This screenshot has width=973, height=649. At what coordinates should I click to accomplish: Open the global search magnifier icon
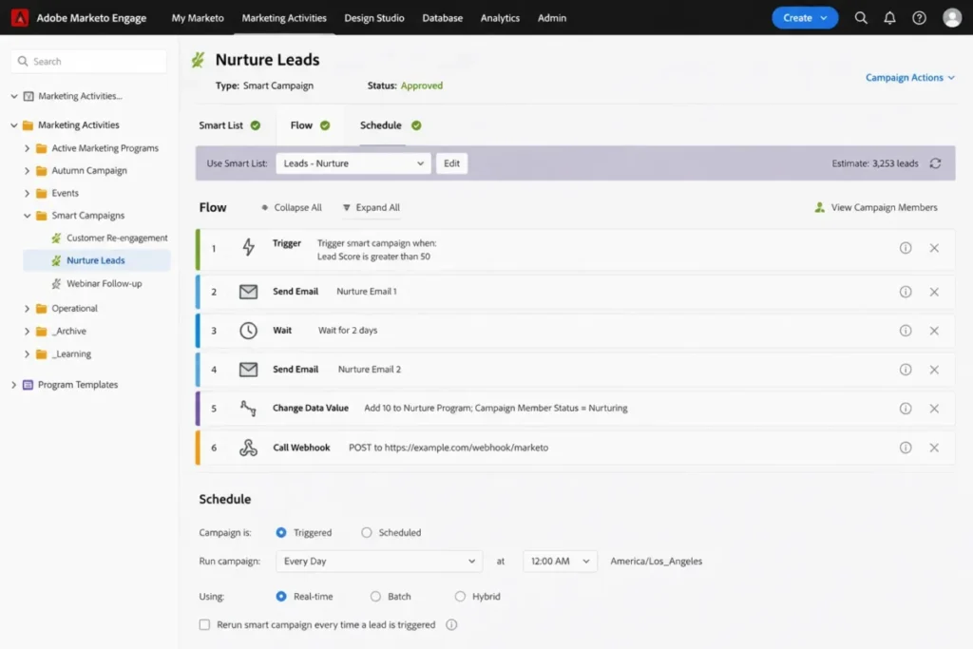[x=861, y=18]
